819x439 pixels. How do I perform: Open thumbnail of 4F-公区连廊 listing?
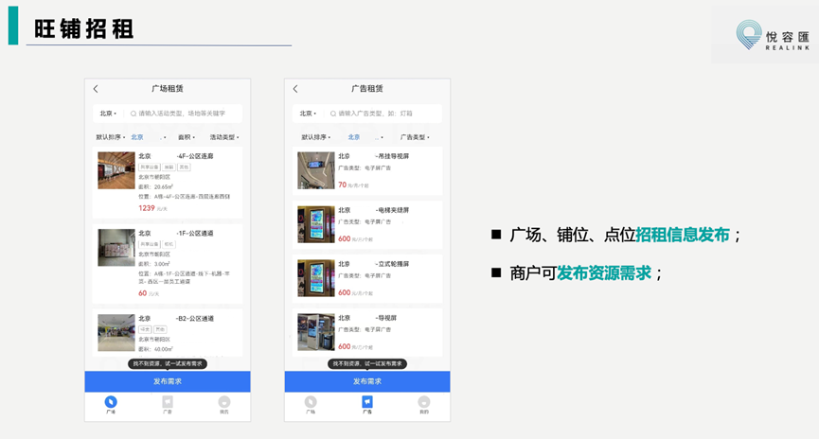click(116, 170)
